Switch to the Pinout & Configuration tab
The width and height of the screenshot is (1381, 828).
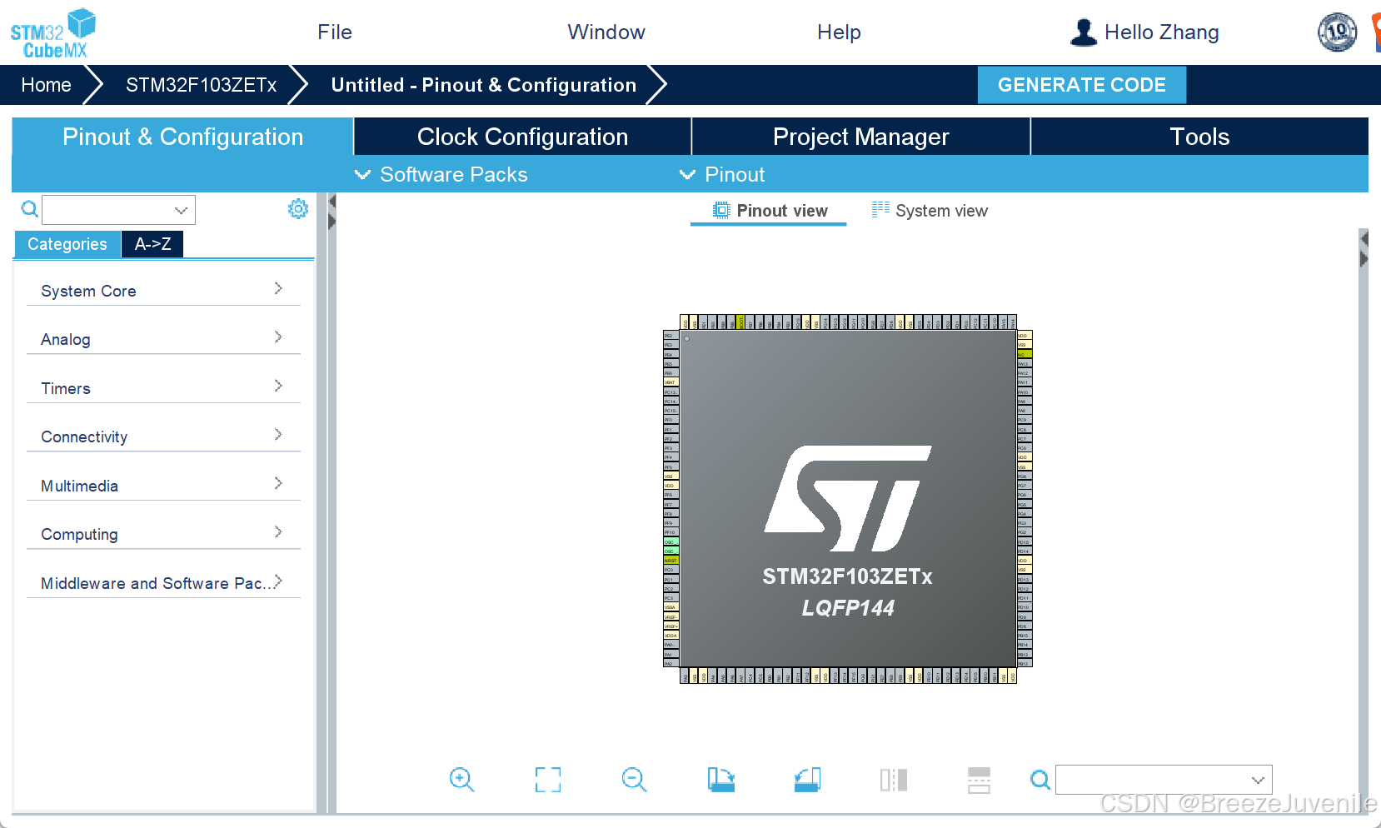tap(182, 137)
